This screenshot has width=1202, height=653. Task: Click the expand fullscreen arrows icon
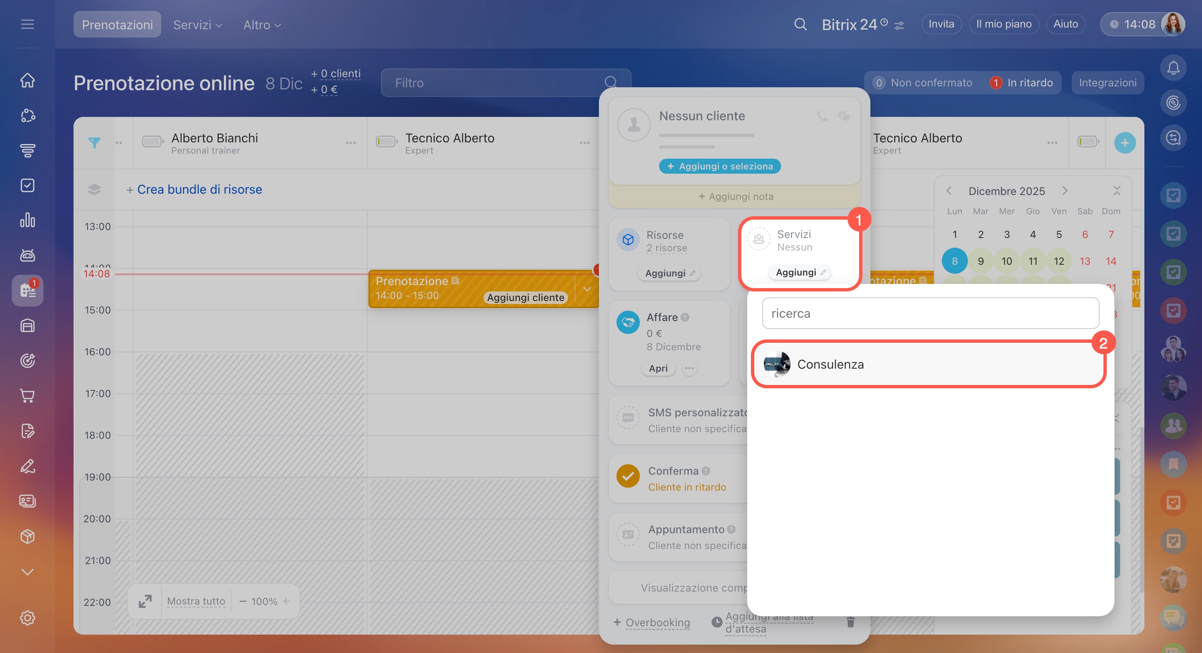tap(145, 601)
